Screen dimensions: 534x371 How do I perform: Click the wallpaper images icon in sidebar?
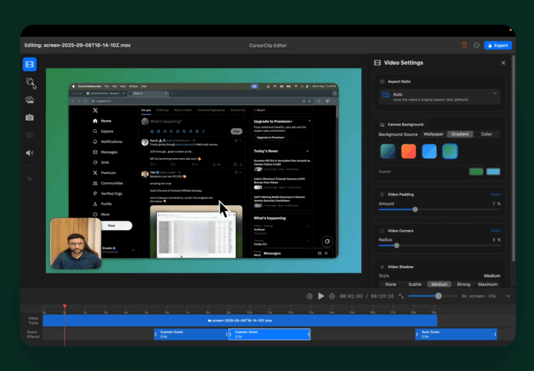click(29, 99)
